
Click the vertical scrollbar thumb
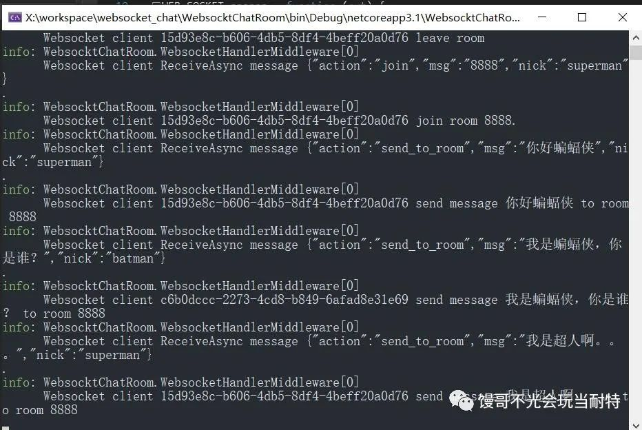(635, 52)
